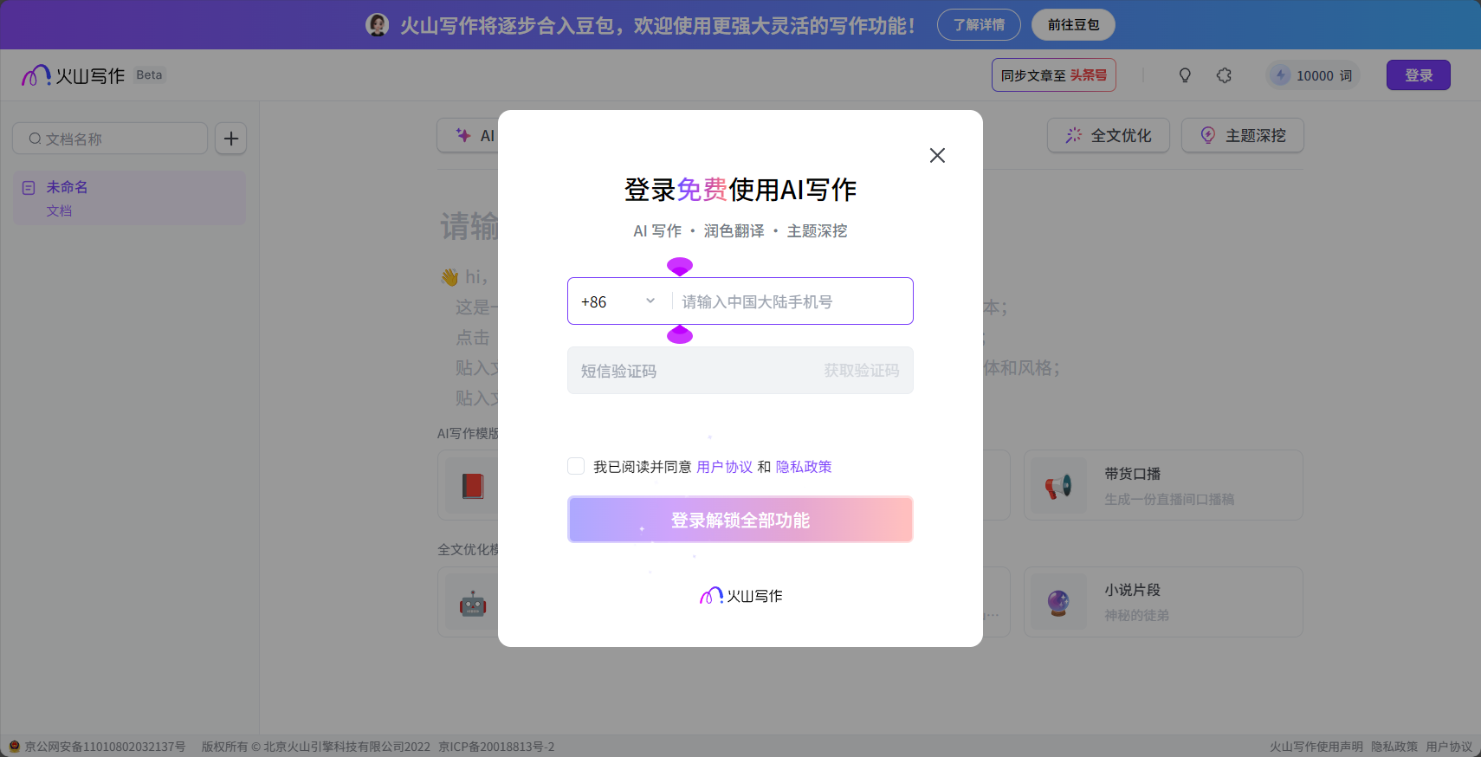Screen dimensions: 1481x757
Task: Click 登录解锁全部功能 button
Action: click(x=740, y=520)
